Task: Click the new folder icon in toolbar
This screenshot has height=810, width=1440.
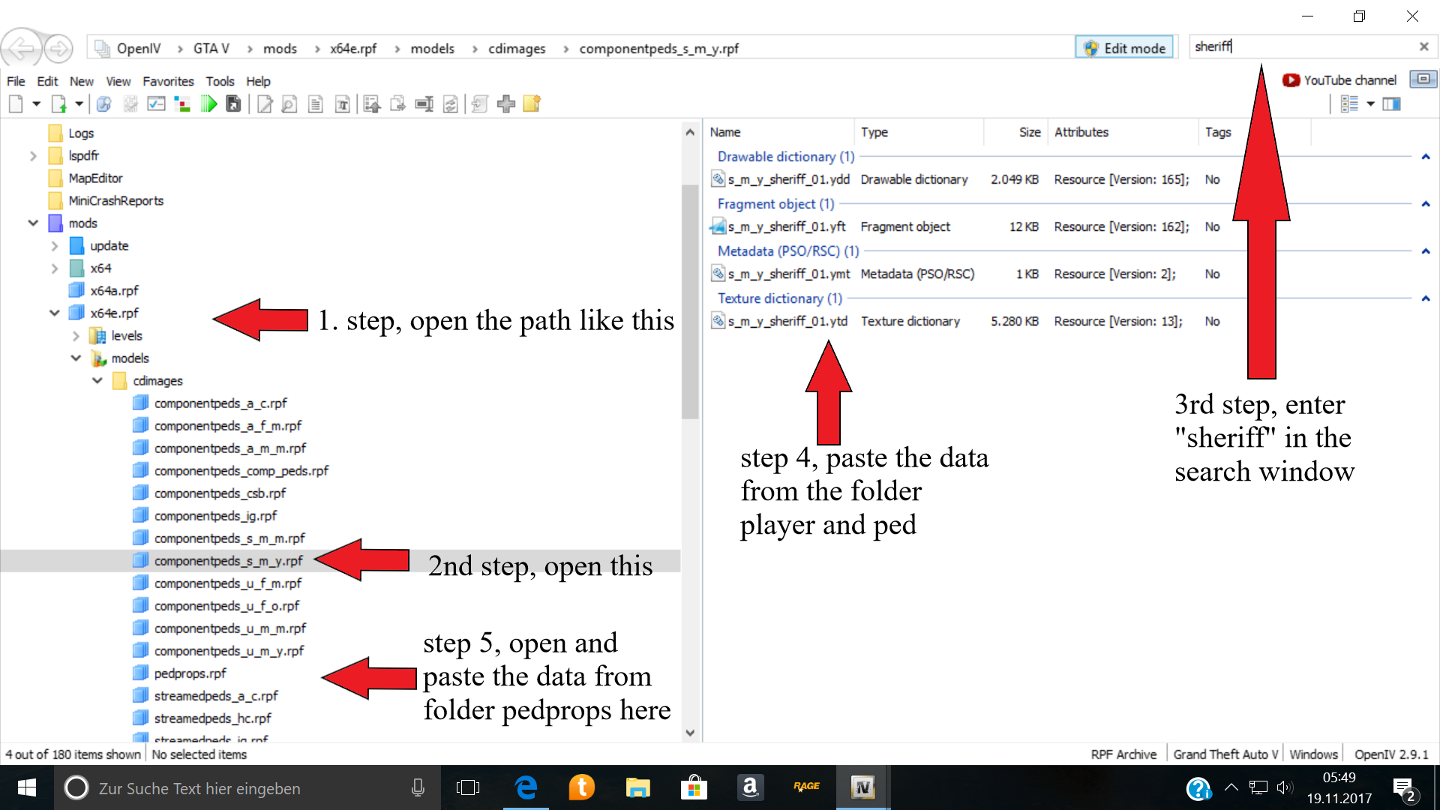Action: [x=532, y=104]
